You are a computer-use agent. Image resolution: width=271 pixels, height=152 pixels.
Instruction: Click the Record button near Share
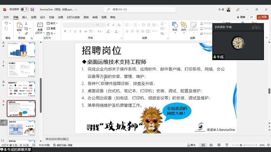(x=241, y=17)
